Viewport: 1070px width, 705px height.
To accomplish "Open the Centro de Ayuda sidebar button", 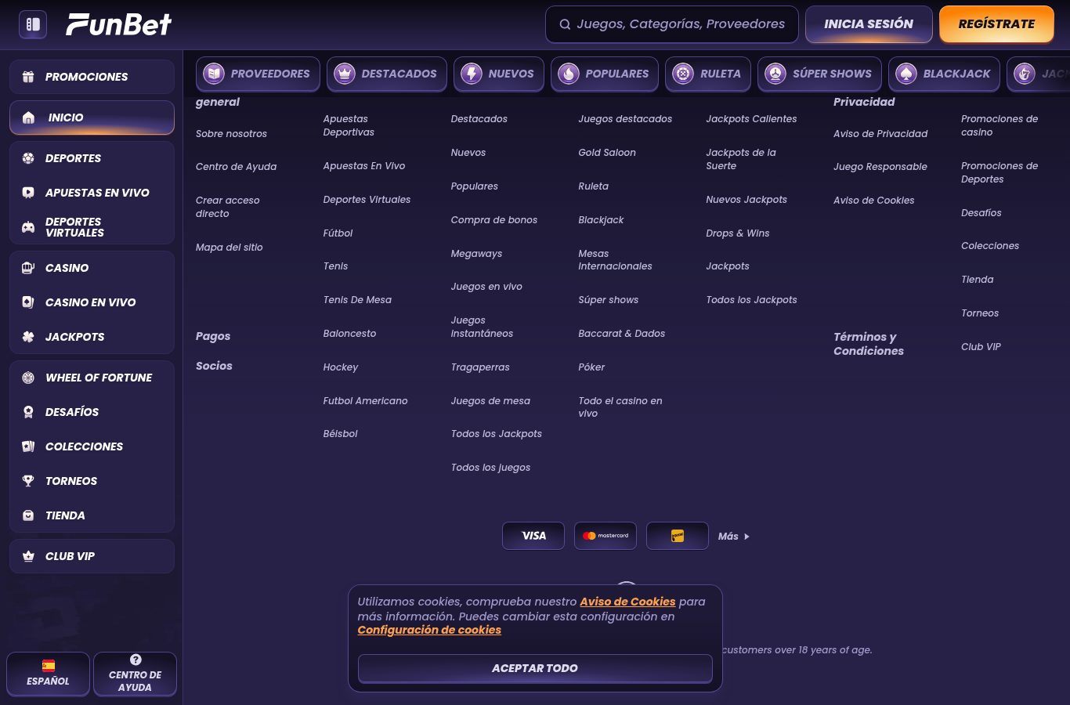I will (135, 674).
